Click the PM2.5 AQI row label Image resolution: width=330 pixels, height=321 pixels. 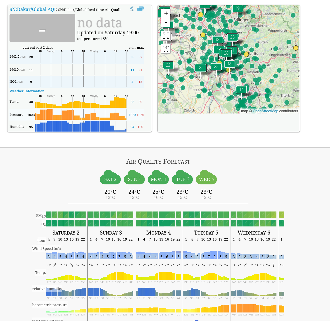(x=18, y=57)
